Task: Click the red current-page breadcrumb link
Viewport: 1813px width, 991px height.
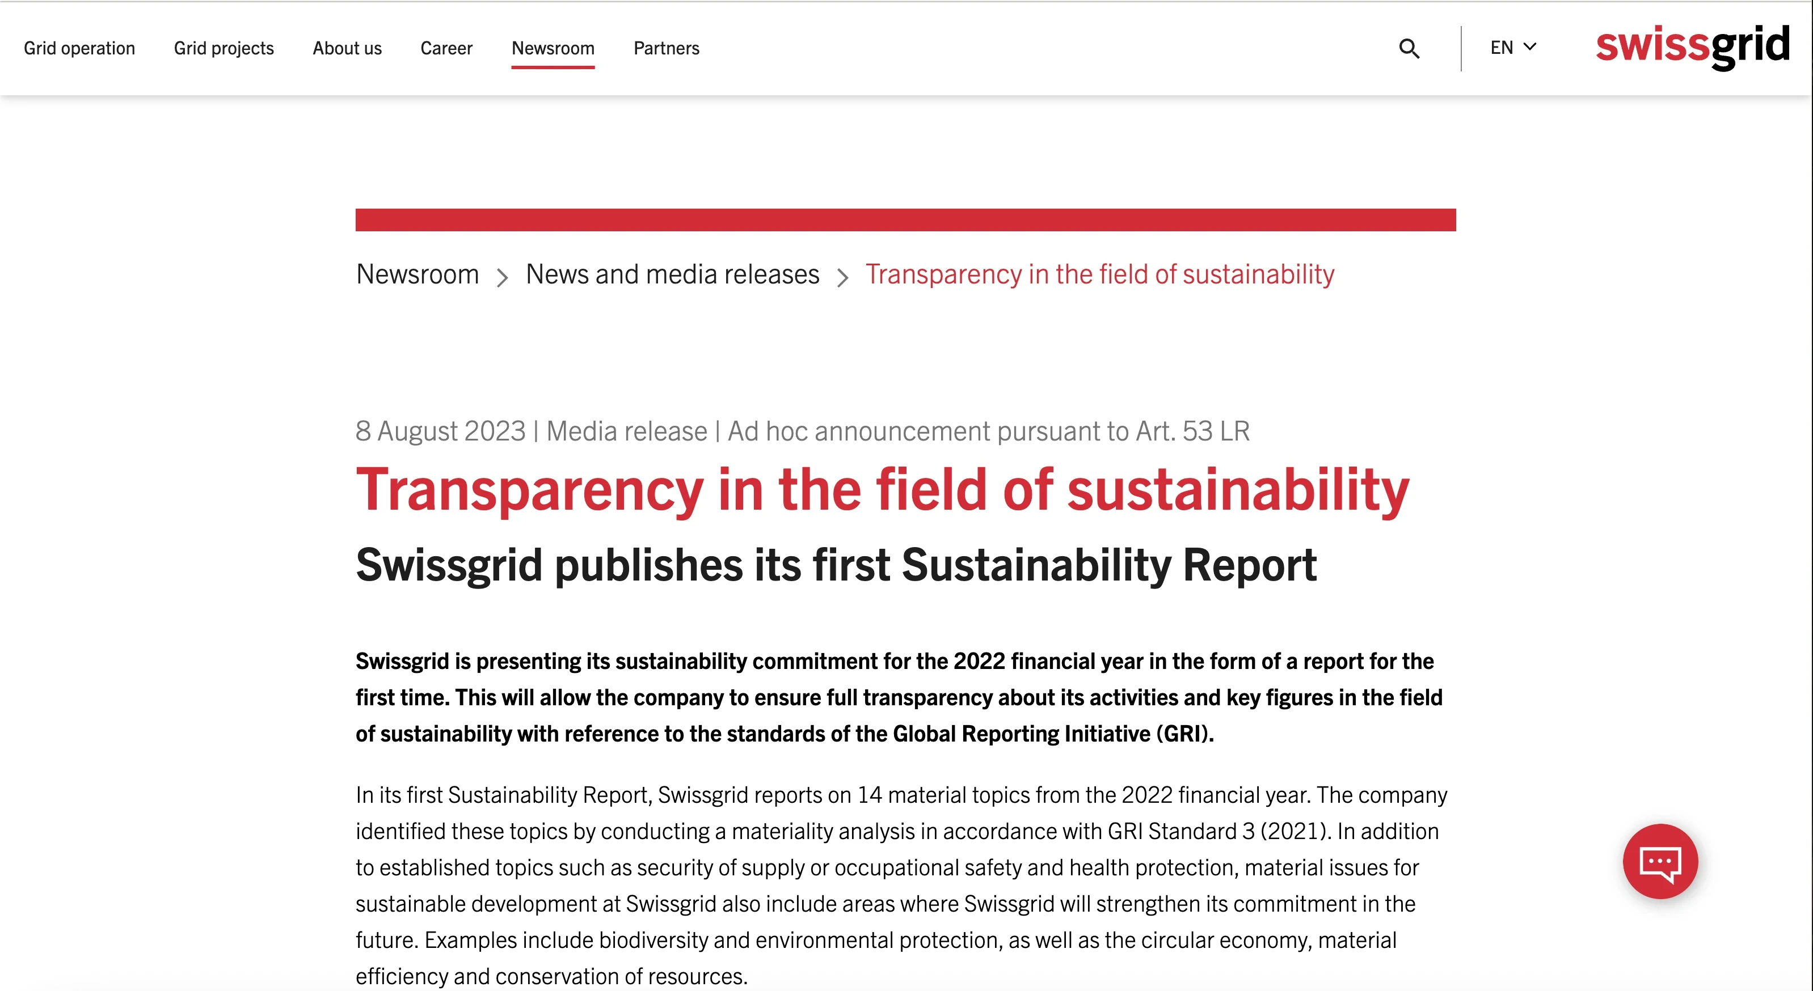Action: point(1099,274)
